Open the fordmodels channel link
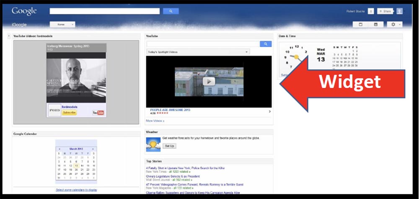This screenshot has height=199, width=419. (70, 107)
